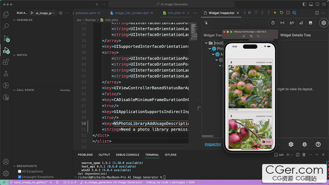Viewport: 329px width, 185px height.
Task: Uncheck the Uncaught Exceptions breakpoint
Action: [20, 177]
